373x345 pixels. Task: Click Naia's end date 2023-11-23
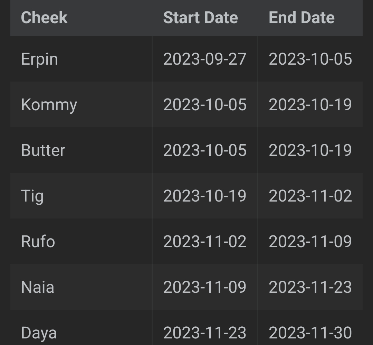coord(310,287)
